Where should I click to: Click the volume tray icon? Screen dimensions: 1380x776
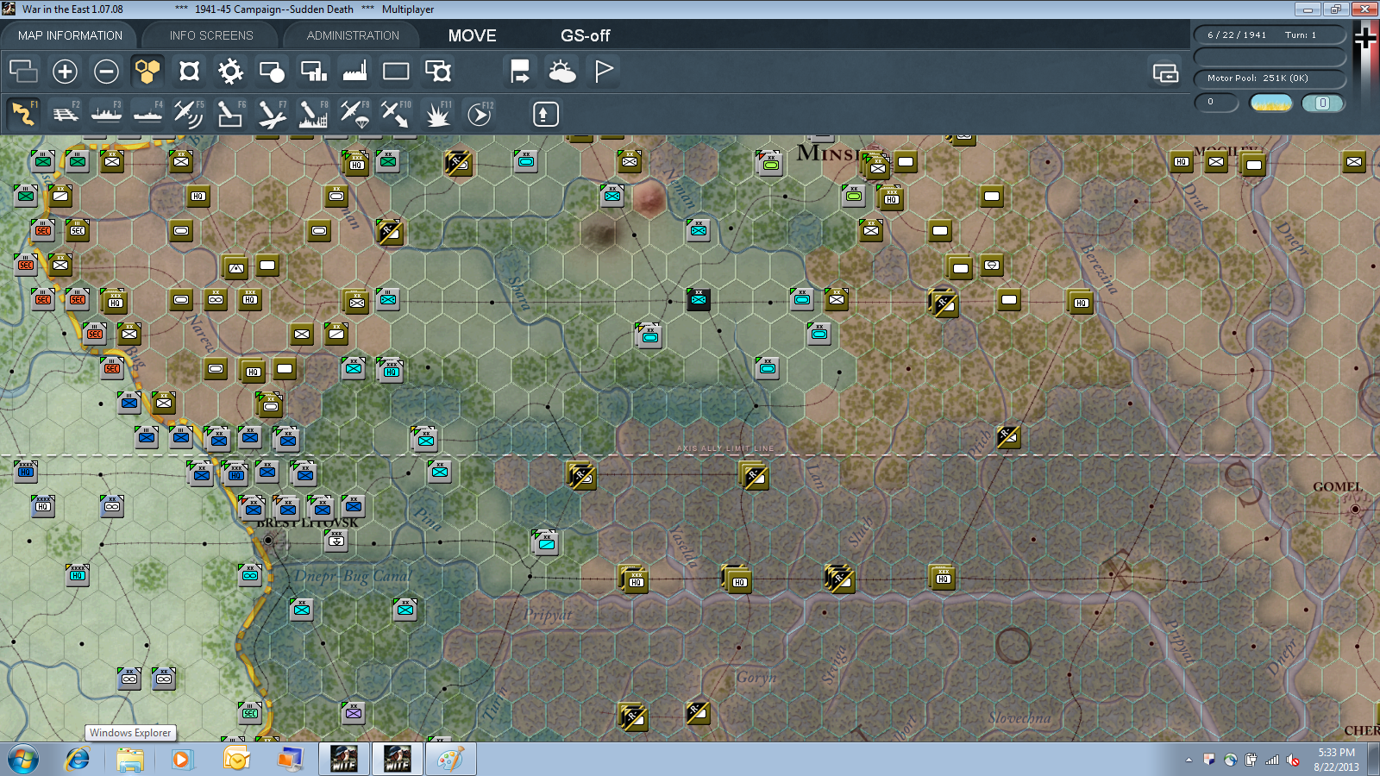[1293, 760]
